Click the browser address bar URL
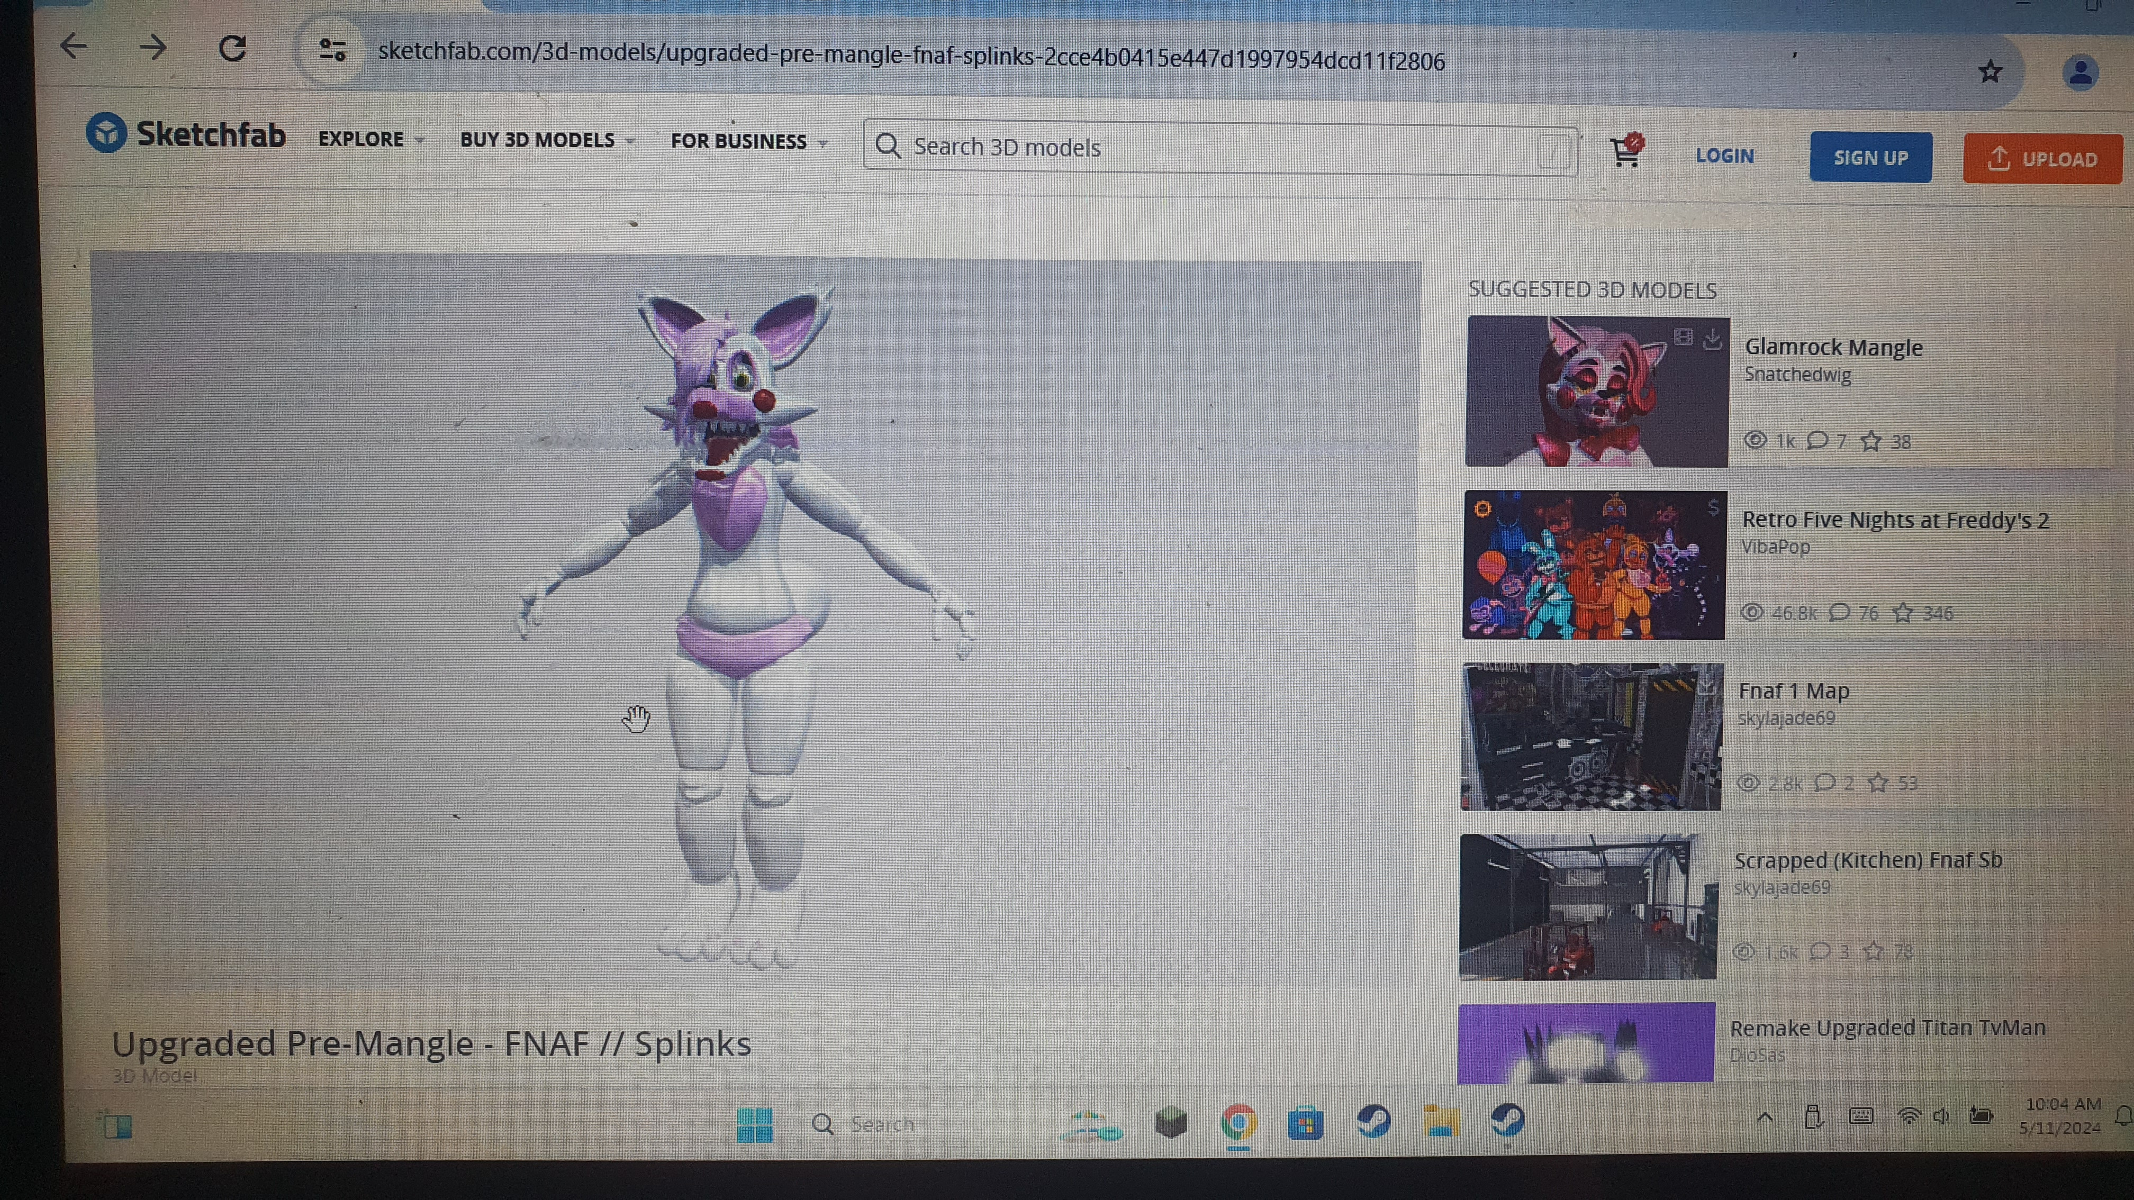The height and width of the screenshot is (1200, 2134). [911, 56]
